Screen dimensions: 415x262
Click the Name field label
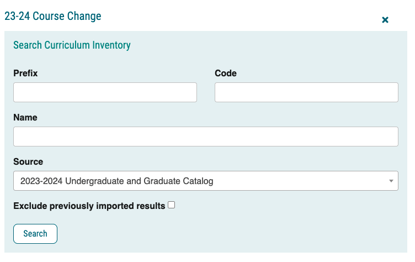pyautogui.click(x=25, y=117)
